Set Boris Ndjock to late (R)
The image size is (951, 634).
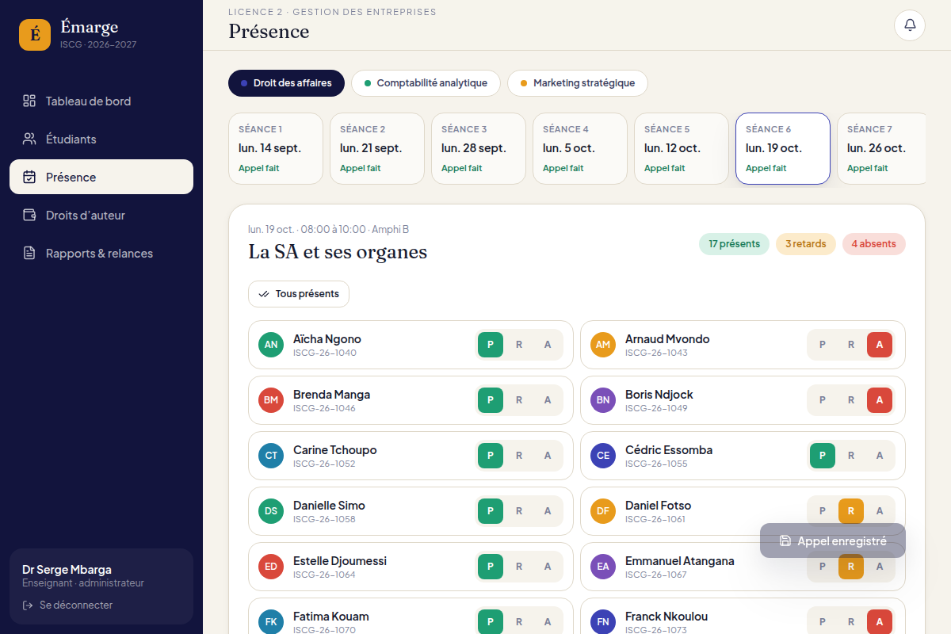tap(851, 400)
